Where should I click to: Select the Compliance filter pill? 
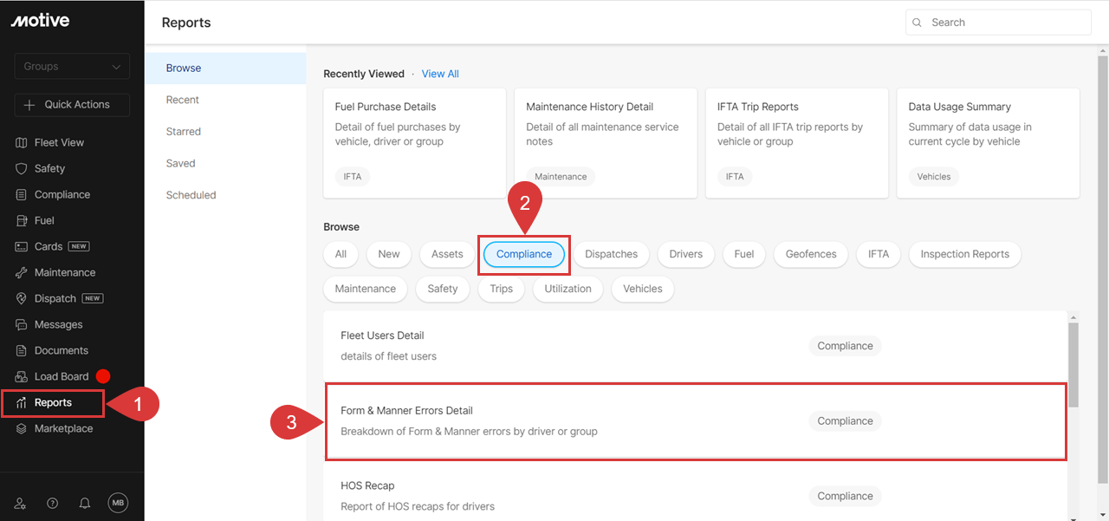[523, 254]
